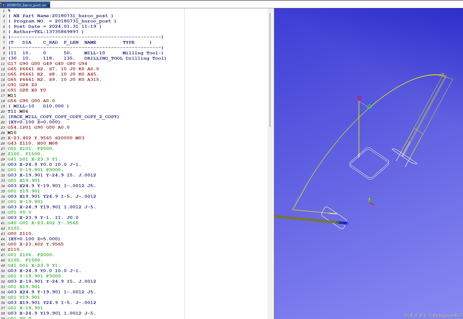Click the pin icon beside the file tab
463x319 pixels.
pos(2,5)
